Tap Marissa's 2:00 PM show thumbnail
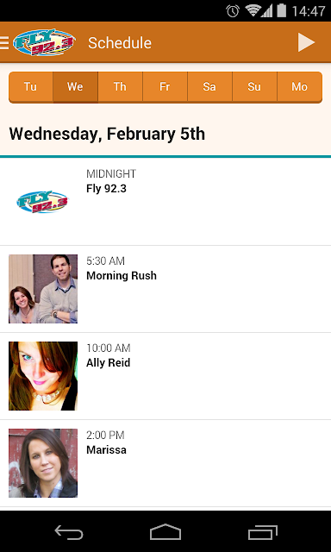This screenshot has height=552, width=331. click(43, 463)
